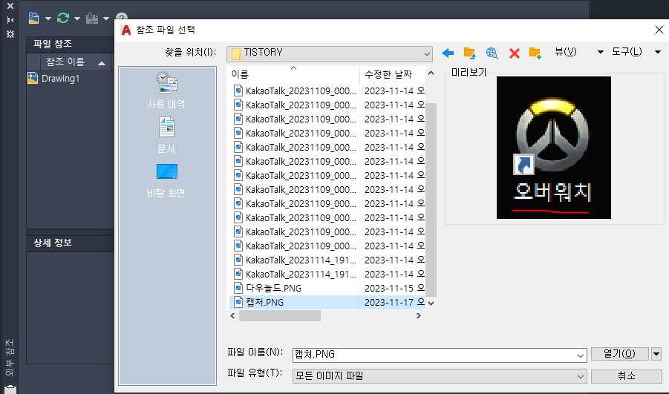
Task: Click the horizontal scroll right arrow
Action: coord(419,315)
